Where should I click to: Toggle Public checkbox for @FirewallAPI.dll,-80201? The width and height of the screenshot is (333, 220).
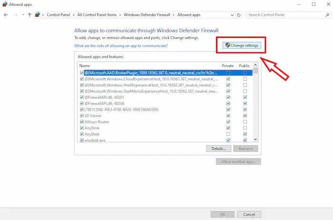pos(245,97)
